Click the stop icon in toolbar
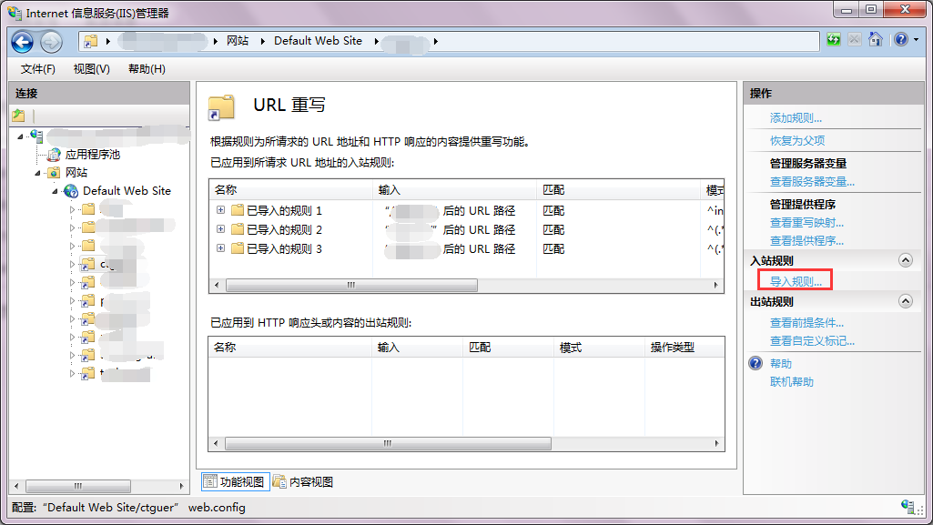933x525 pixels. click(x=855, y=40)
